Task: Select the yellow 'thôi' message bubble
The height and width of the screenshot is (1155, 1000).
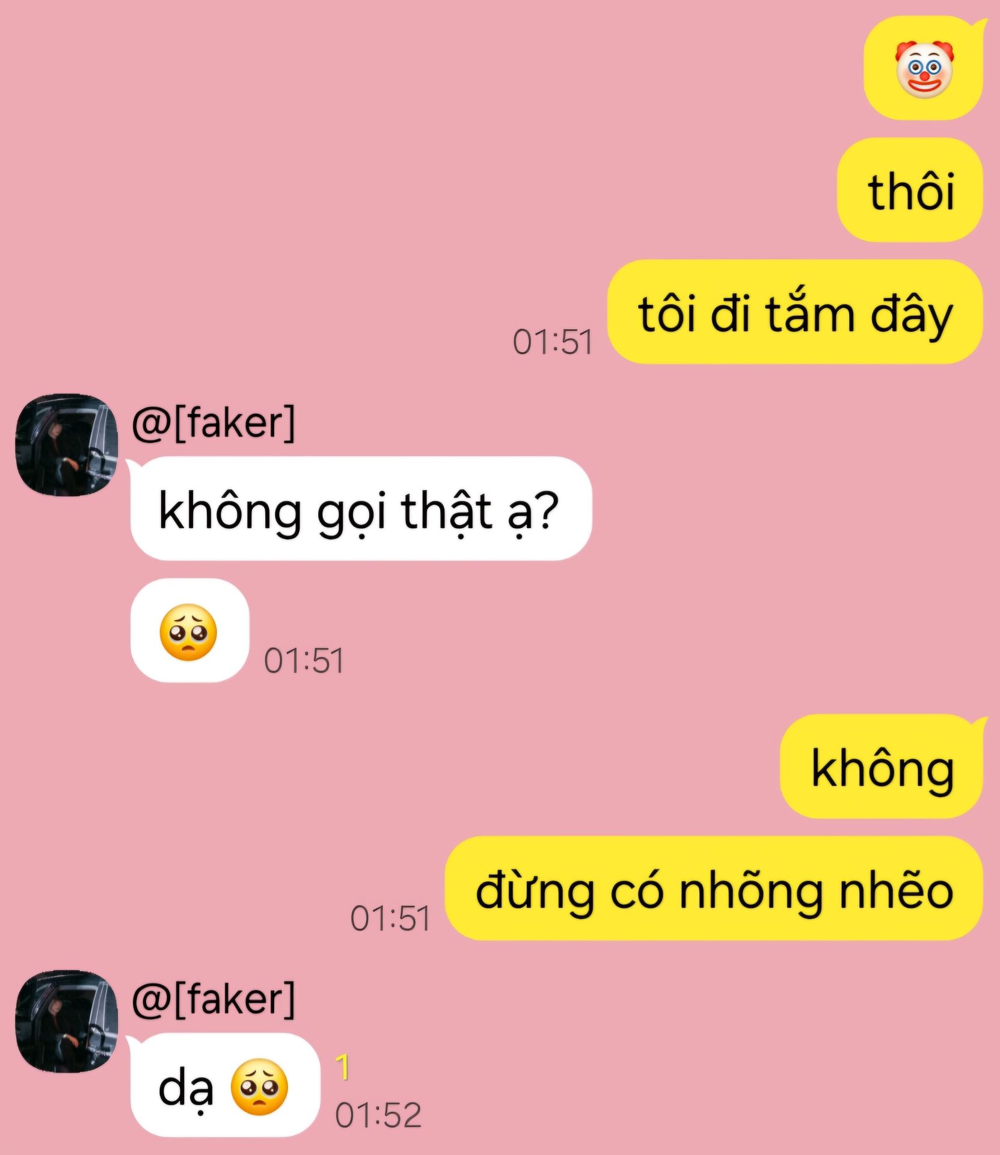Action: coord(910,190)
